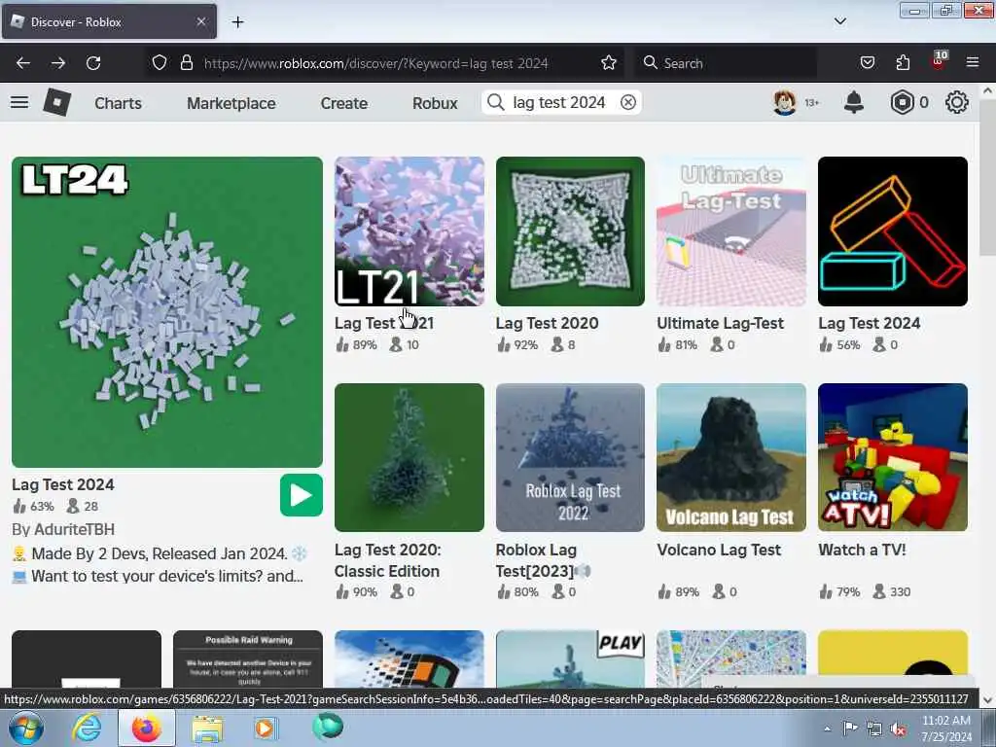Clear the 'lag test 2024' search field
Image resolution: width=996 pixels, height=747 pixels.
(627, 102)
